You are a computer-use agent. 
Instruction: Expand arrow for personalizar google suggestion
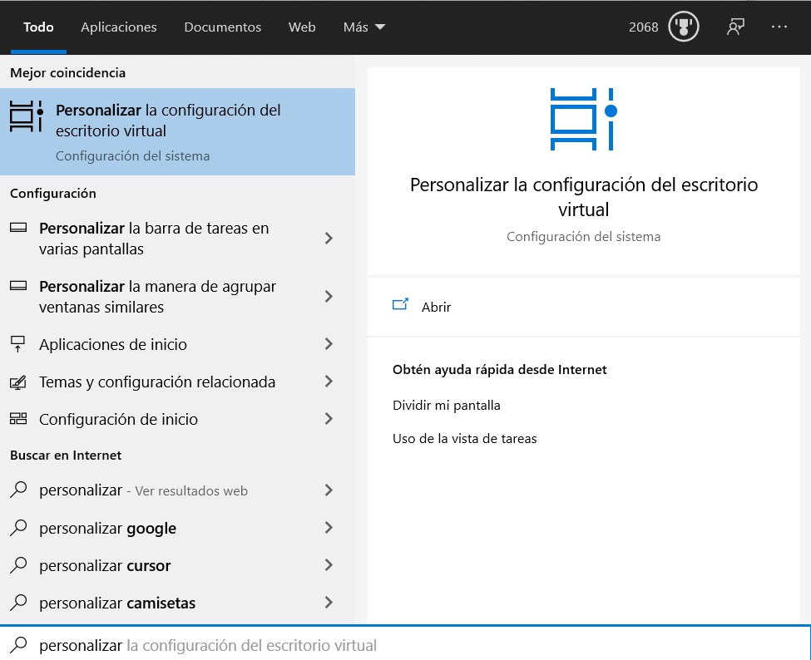click(x=329, y=528)
